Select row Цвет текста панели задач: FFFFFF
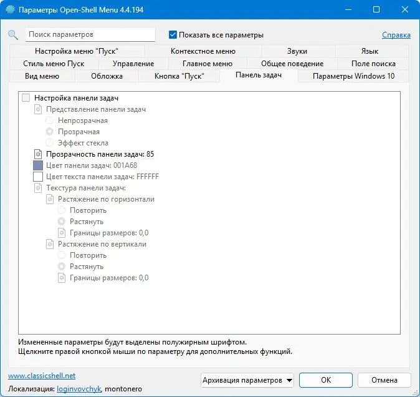Image resolution: width=420 pixels, height=397 pixels. pos(103,177)
